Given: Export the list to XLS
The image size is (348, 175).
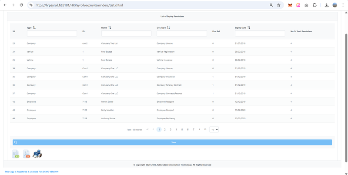Looking at the screenshot, I should [16, 154].
